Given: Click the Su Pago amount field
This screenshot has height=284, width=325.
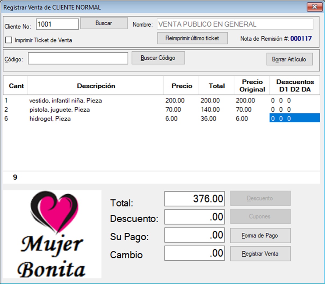Looking at the screenshot, I should (194, 235).
